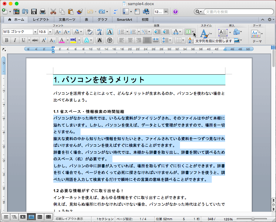The height and width of the screenshot is (222, 276).
Task: Expand the change case Aa dropdown
Action: (x=81, y=32)
